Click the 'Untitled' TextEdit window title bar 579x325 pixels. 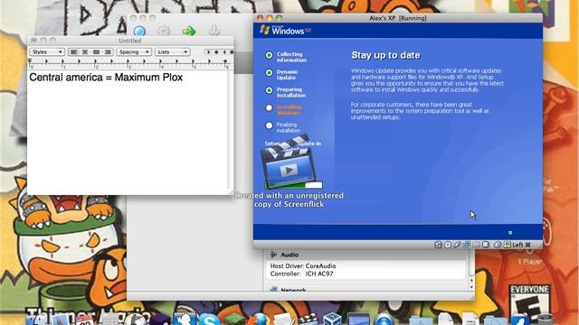coord(130,41)
